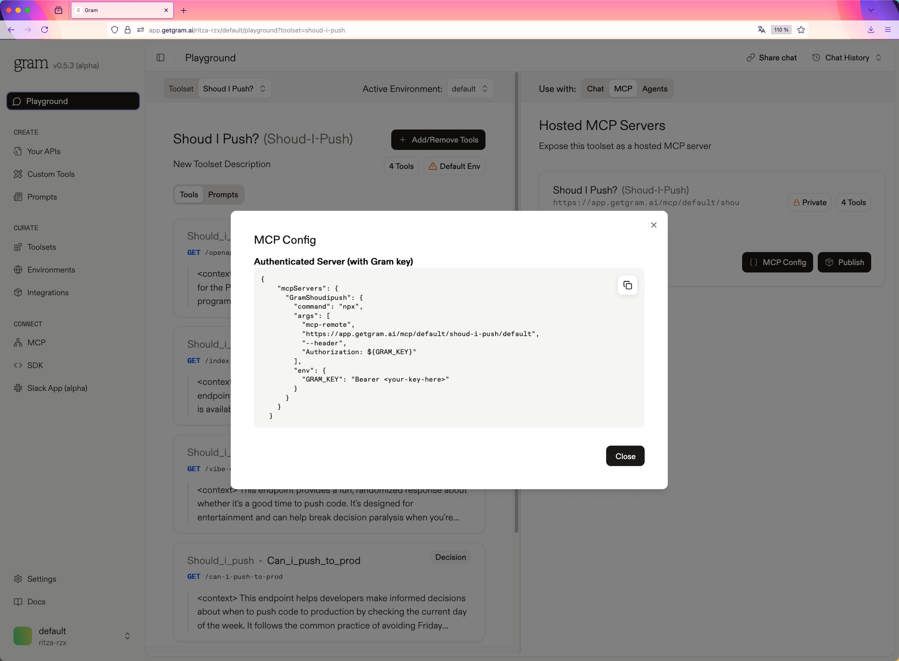Expand Chat History dropdown
This screenshot has width=899, height=661.
(847, 58)
